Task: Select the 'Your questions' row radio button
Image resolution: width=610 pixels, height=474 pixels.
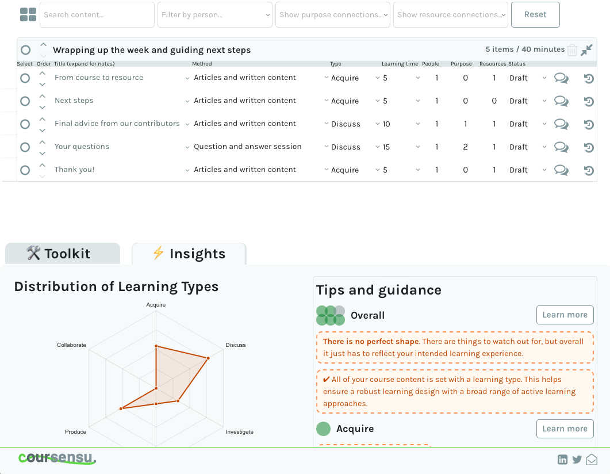Action: 25,147
